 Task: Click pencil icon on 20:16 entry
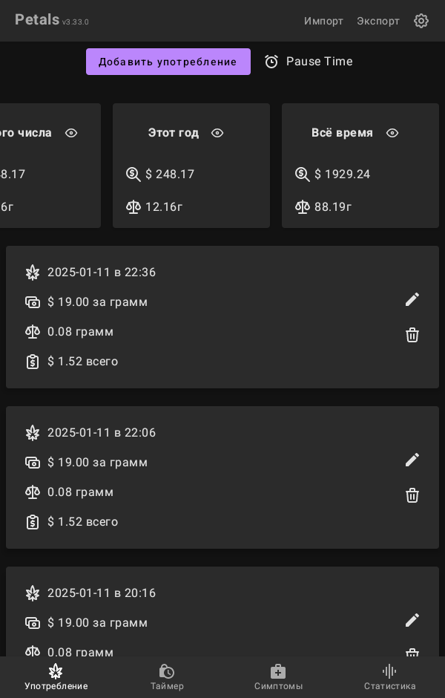(x=412, y=620)
